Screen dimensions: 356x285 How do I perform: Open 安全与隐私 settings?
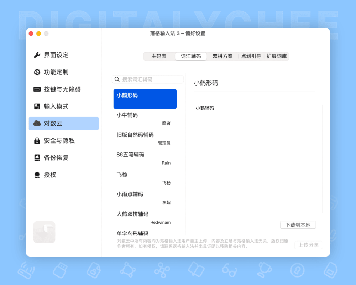(x=64, y=140)
